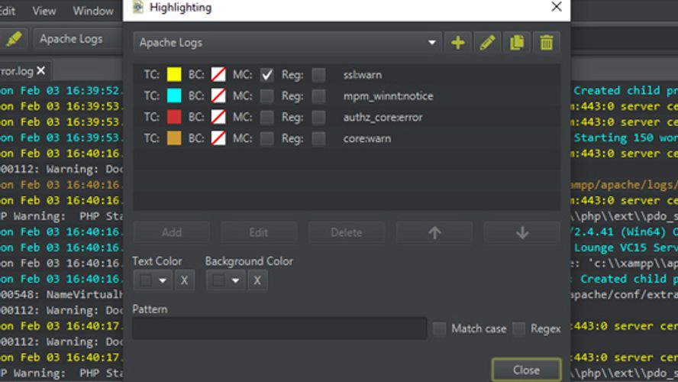Check MC checkbox for mpm_winnt:notice rule
Viewport: 678px width, 382px height.
coord(266,96)
